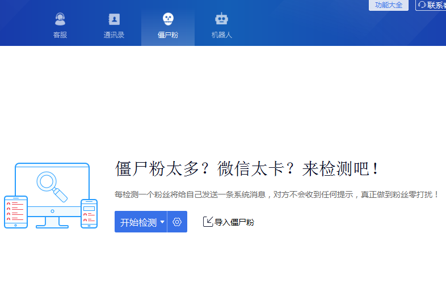Click the 每检测一个粉丝 description text
Screen dimensions: 446x288
[x=277, y=195]
